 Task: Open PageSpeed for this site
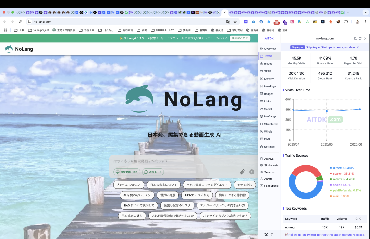(269, 186)
